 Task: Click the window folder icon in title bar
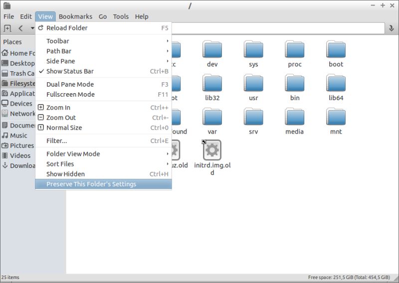7,5
